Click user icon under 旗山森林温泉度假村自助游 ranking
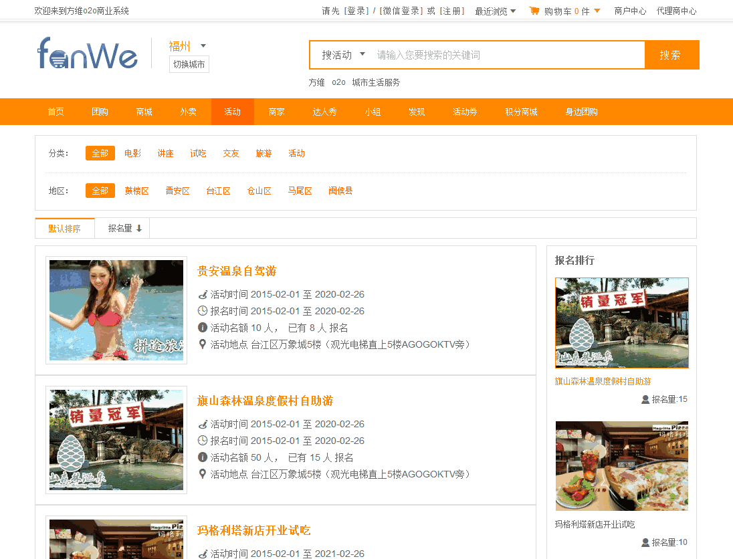The image size is (733, 559). pyautogui.click(x=645, y=399)
